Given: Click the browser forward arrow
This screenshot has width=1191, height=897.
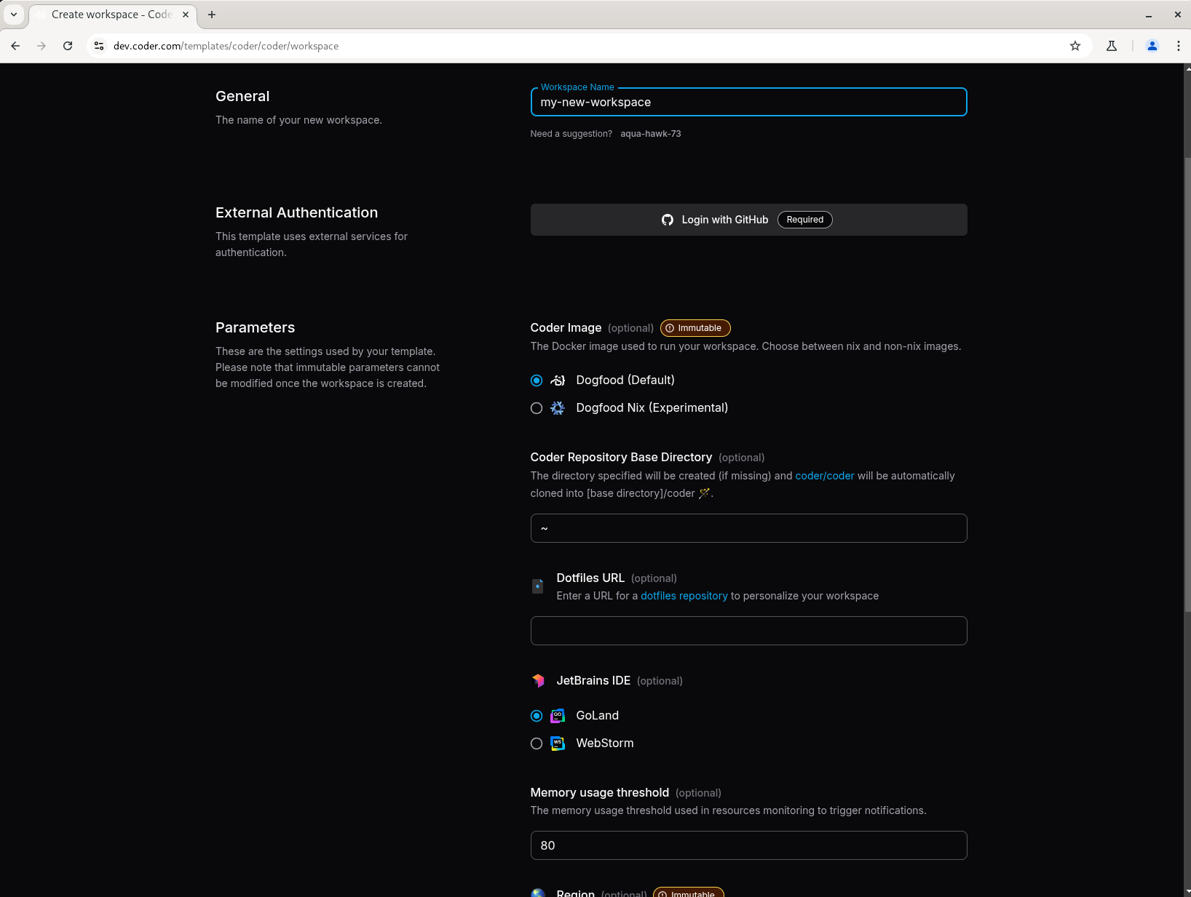Looking at the screenshot, I should click(x=41, y=46).
